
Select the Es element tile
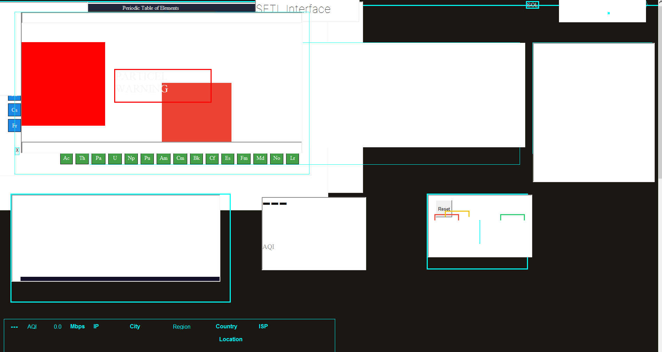click(x=228, y=158)
